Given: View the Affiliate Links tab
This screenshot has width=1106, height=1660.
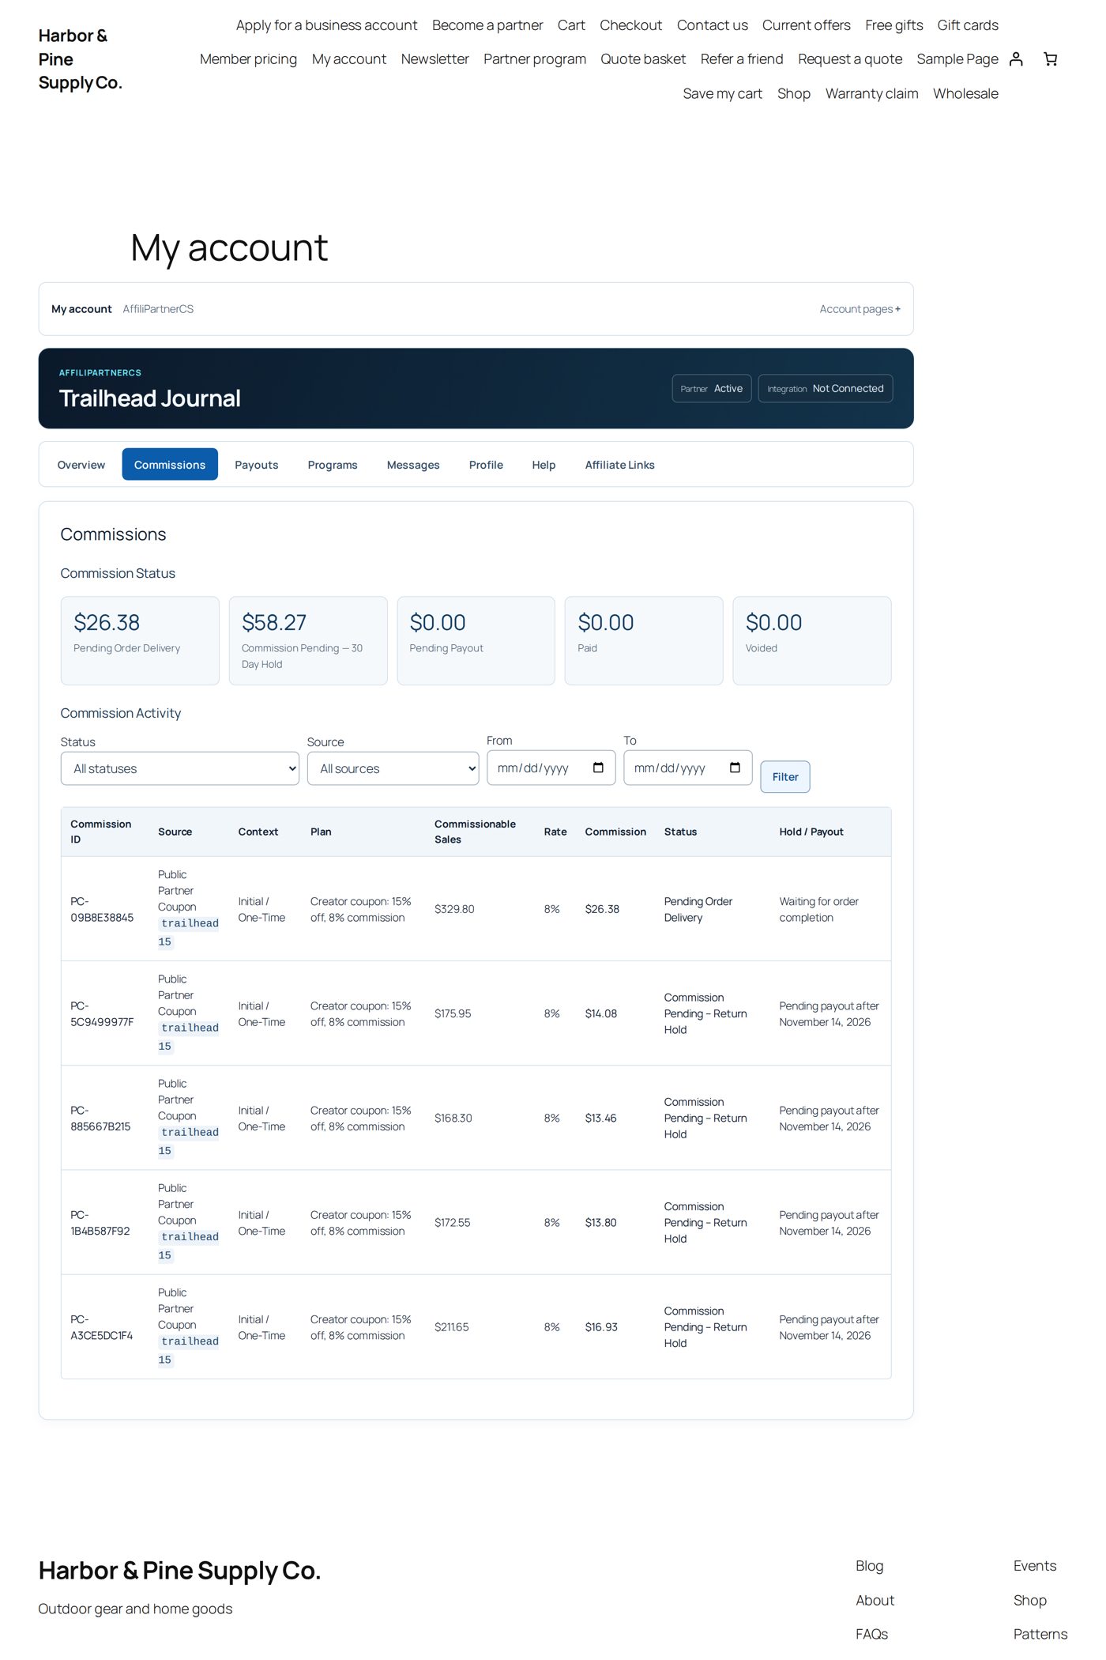Looking at the screenshot, I should (620, 465).
